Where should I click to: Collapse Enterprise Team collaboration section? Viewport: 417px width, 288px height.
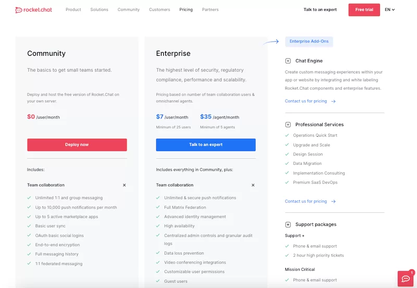point(253,185)
